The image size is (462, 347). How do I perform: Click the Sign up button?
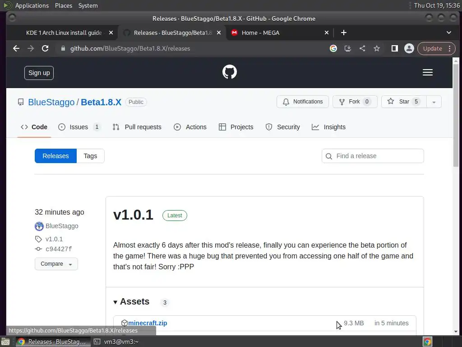pyautogui.click(x=39, y=73)
